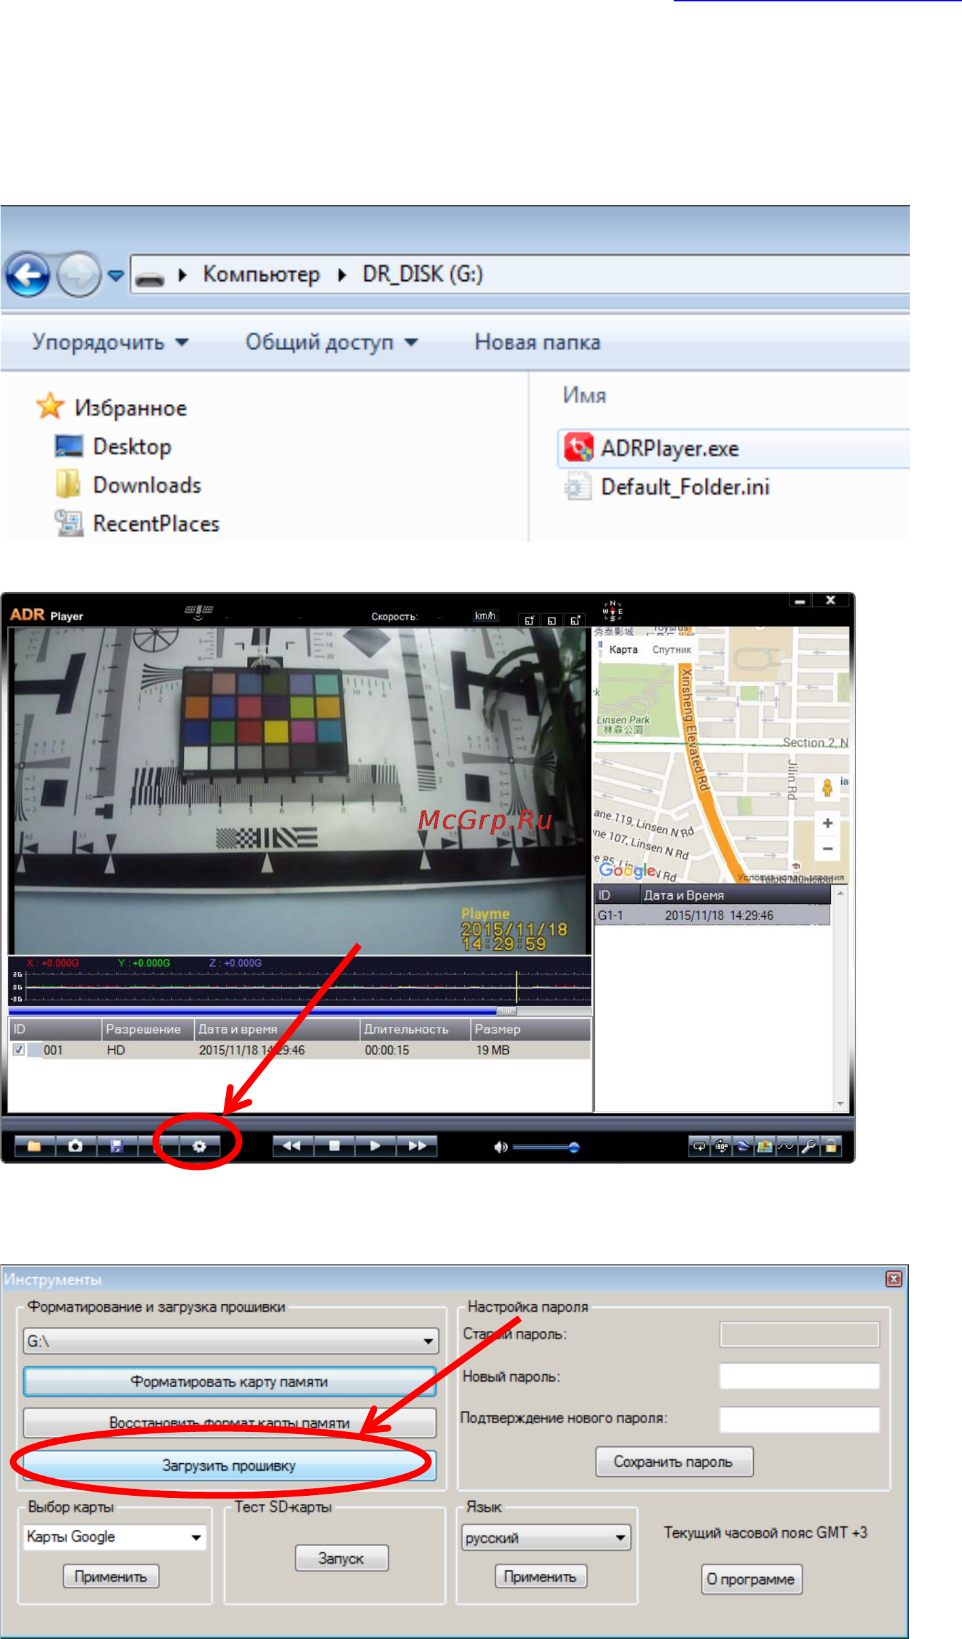962x1639 pixels.
Task: Click the floppy disk save icon
Action: (117, 1146)
